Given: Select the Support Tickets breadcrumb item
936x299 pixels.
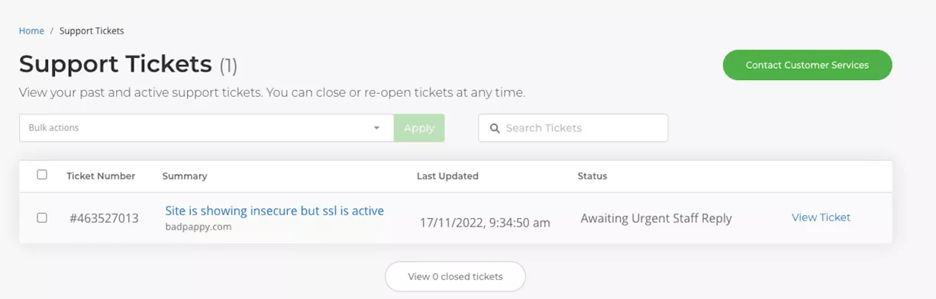Looking at the screenshot, I should click(92, 31).
